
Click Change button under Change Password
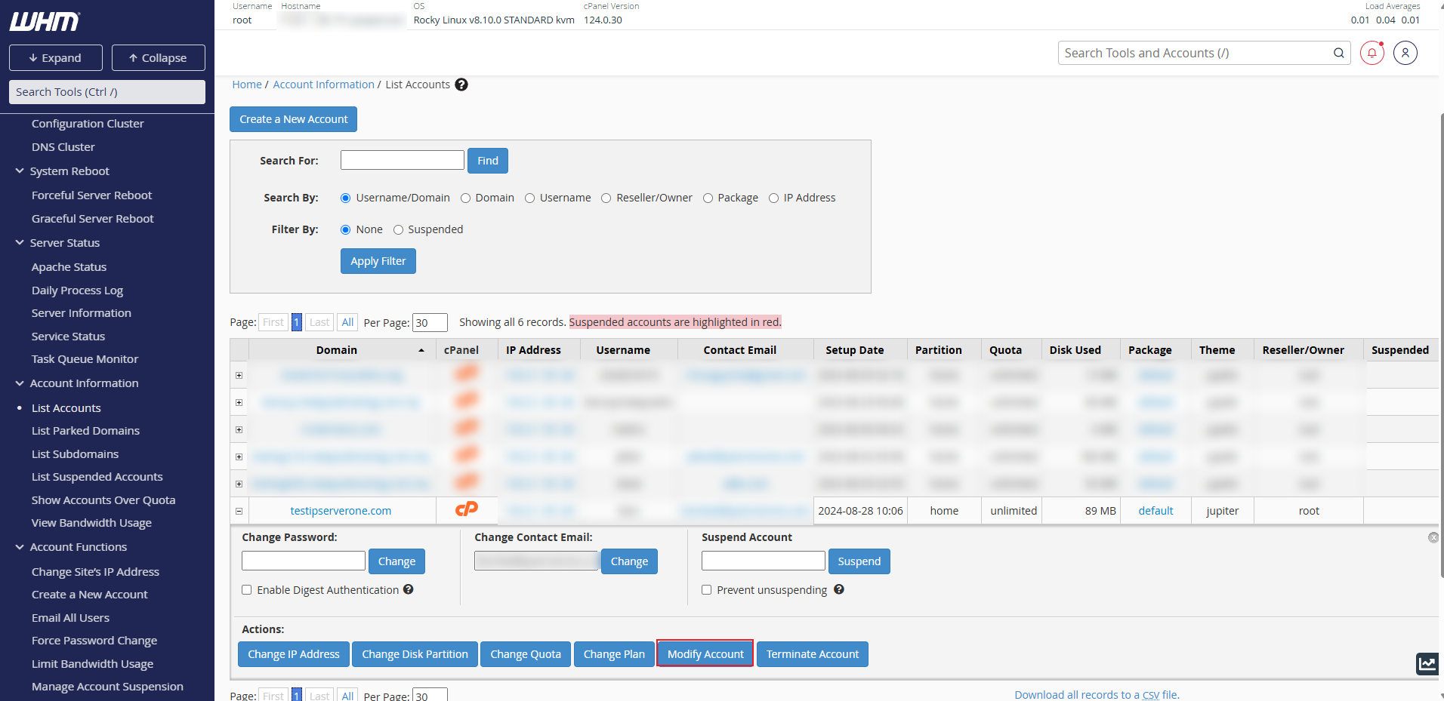[396, 561]
